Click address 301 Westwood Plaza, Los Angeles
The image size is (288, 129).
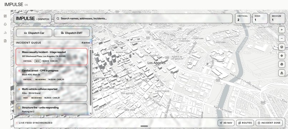44,56
